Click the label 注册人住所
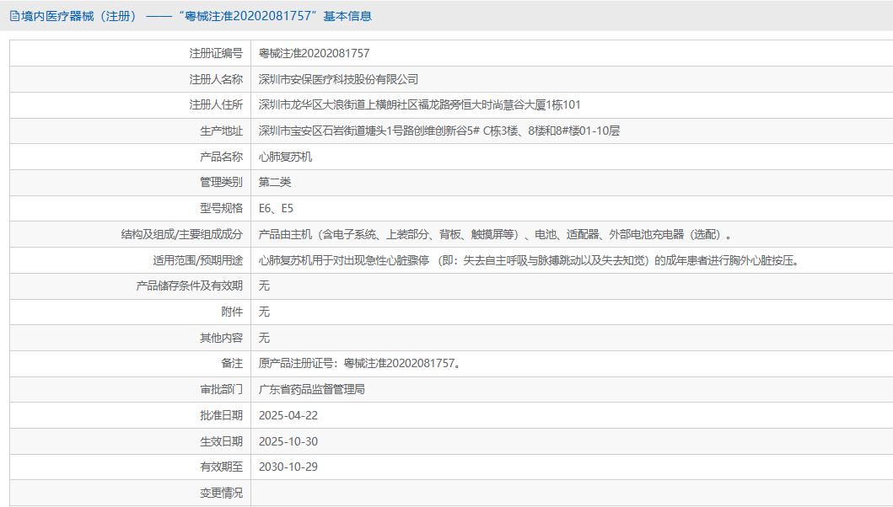This screenshot has height=507, width=893. 216,105
